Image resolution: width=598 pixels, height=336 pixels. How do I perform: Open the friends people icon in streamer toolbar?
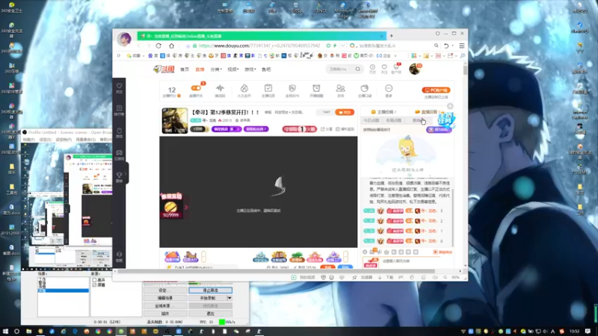pyautogui.click(x=340, y=88)
